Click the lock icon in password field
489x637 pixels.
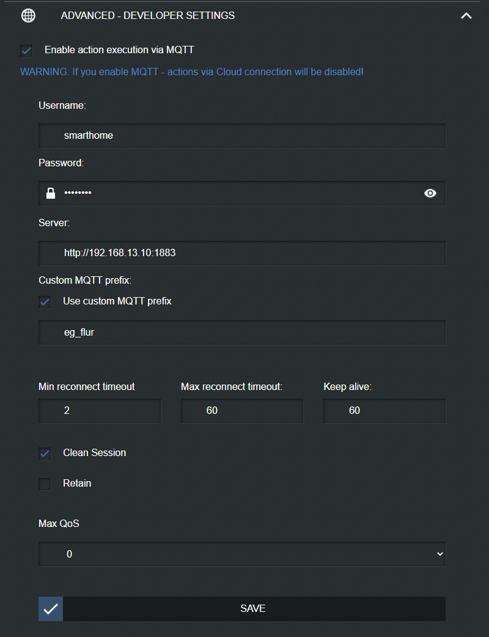coord(51,193)
